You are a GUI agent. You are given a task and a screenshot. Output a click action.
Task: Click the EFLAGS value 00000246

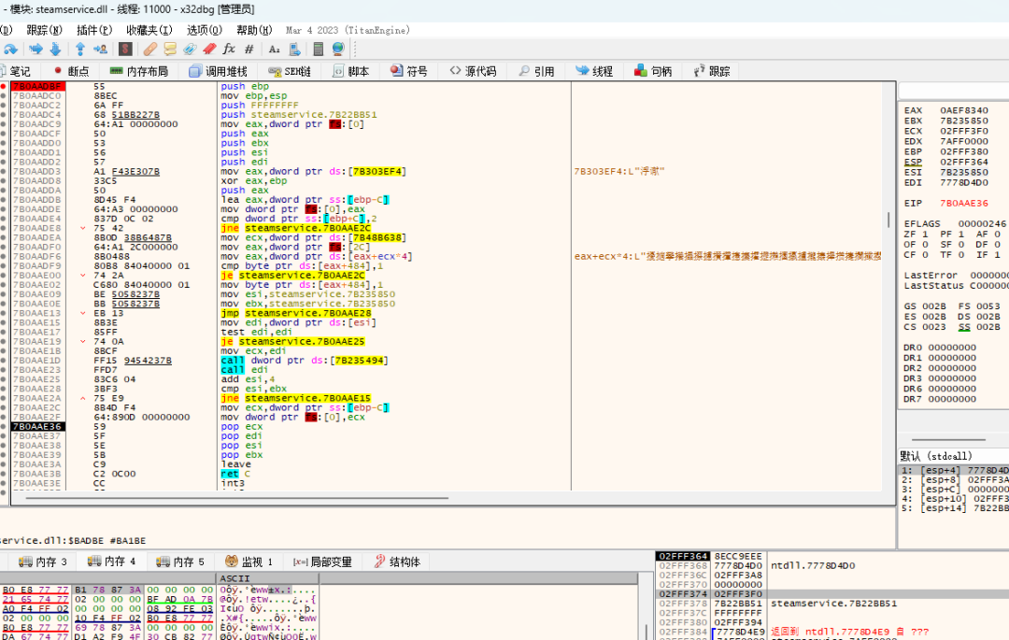982,224
